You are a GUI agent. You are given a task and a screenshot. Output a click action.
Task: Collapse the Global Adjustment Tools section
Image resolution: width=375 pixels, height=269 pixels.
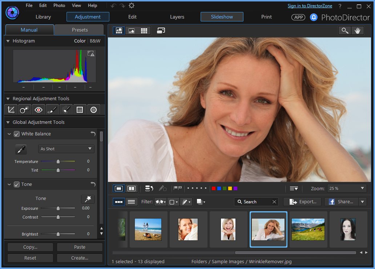click(x=8, y=122)
